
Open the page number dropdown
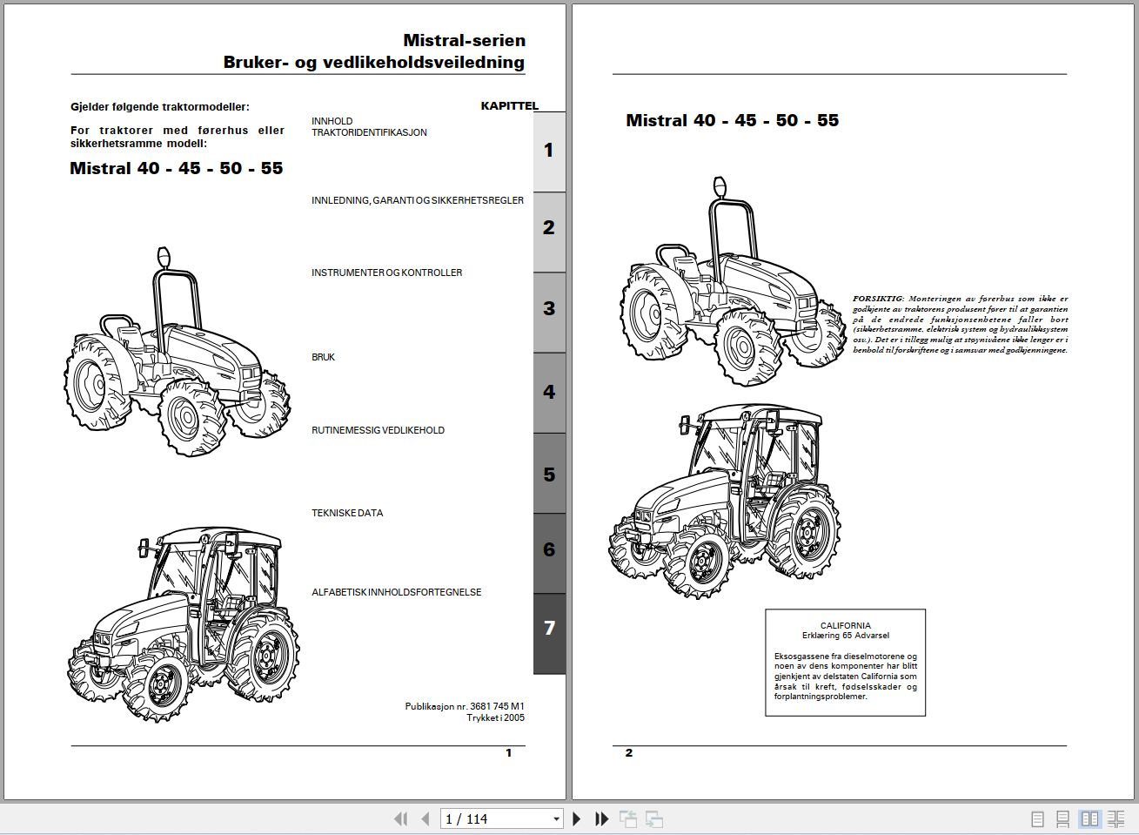[x=557, y=819]
